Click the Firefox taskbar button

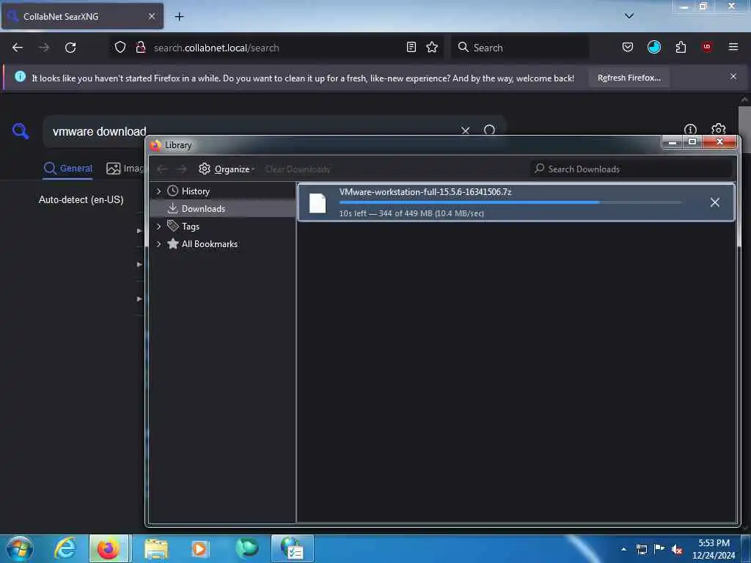coord(109,548)
